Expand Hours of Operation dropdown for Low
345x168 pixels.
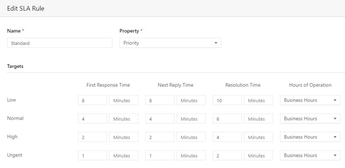point(310,100)
